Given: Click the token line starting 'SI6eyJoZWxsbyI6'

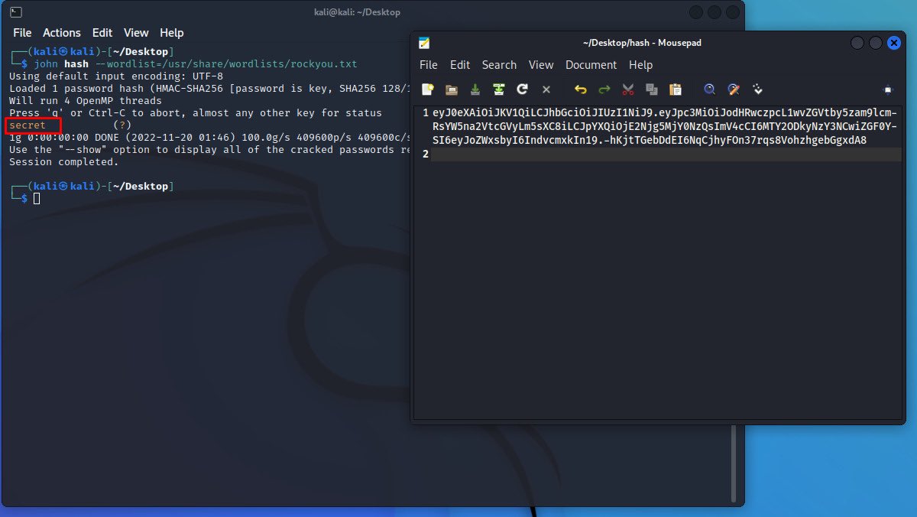Looking at the screenshot, I should 650,141.
